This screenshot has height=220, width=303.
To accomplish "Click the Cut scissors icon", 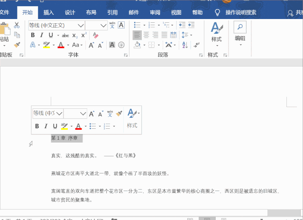I will pyautogui.click(x=17, y=25).
